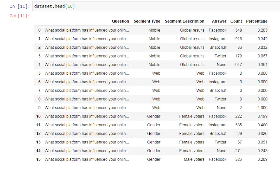Click the Question column header
280x175 pixels.
coord(120,21)
